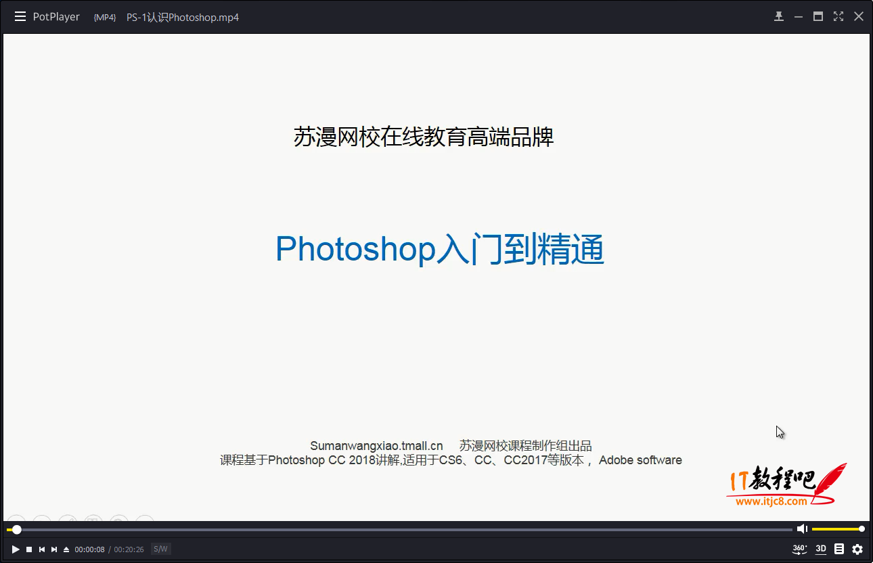The image size is (873, 563).
Task: Close the PotPlayer window
Action: coord(858,17)
